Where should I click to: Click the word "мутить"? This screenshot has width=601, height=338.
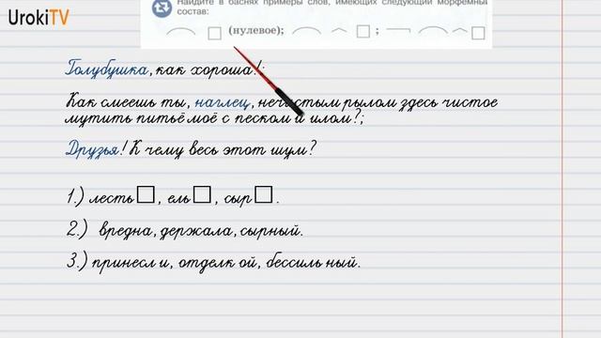[99, 118]
